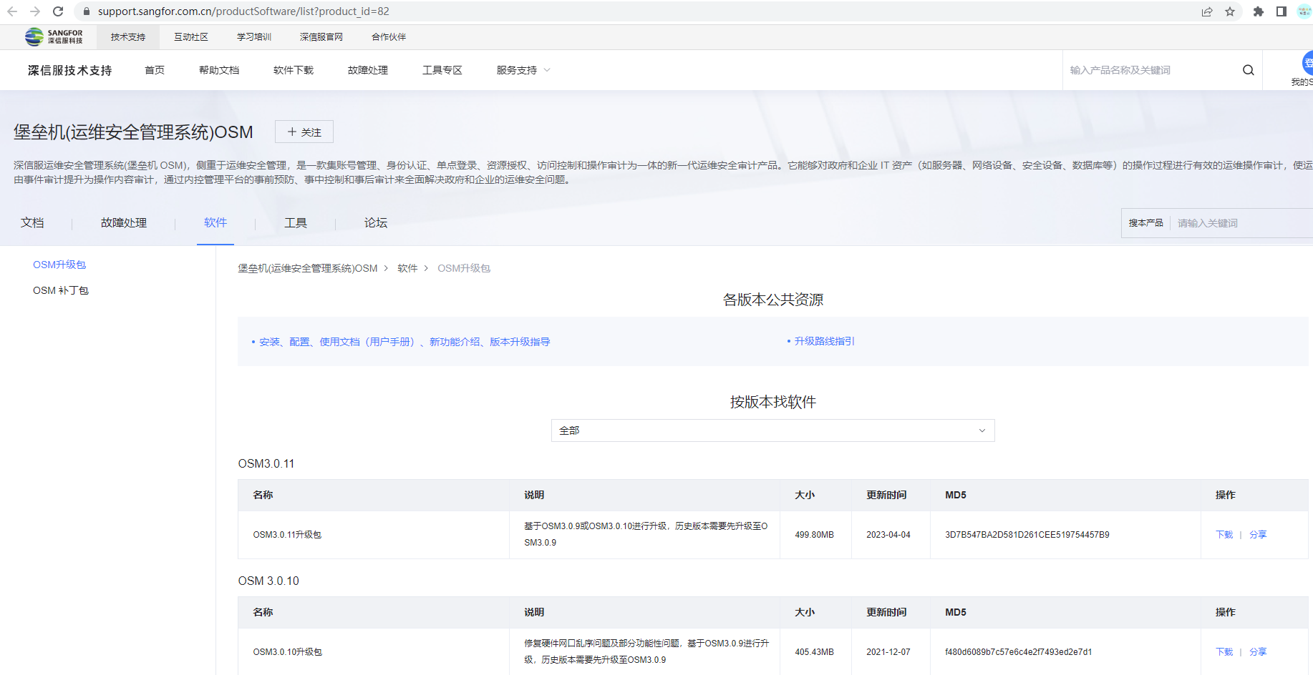Click the Sangfor logo
The width and height of the screenshot is (1313, 675).
coord(54,36)
